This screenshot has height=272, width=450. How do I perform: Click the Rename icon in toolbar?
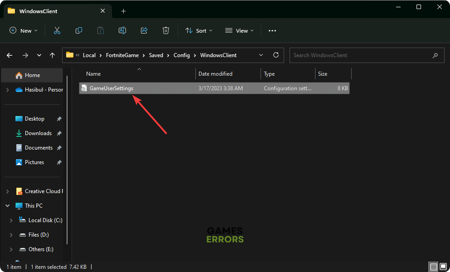click(x=122, y=30)
